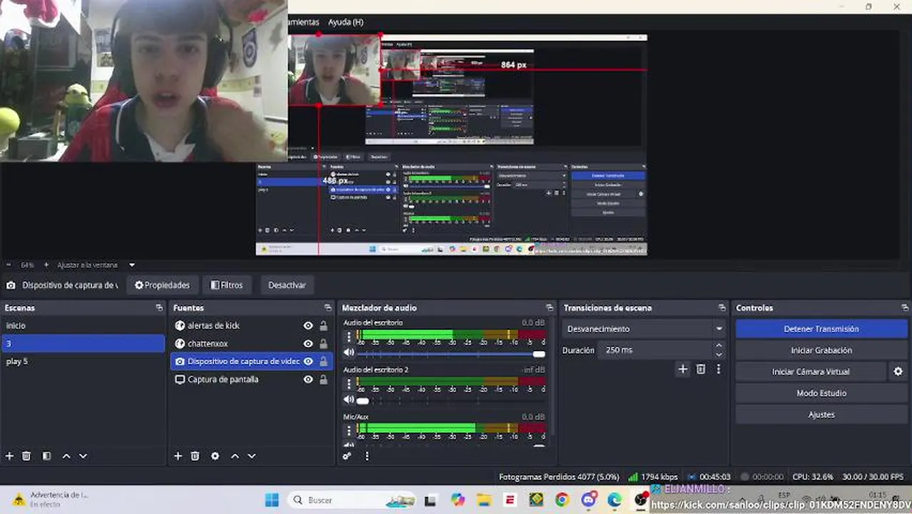Remove transition with trash icon
This screenshot has width=912, height=514.
701,369
